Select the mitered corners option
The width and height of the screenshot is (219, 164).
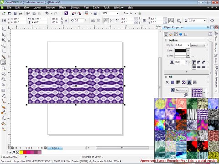tap(194, 62)
